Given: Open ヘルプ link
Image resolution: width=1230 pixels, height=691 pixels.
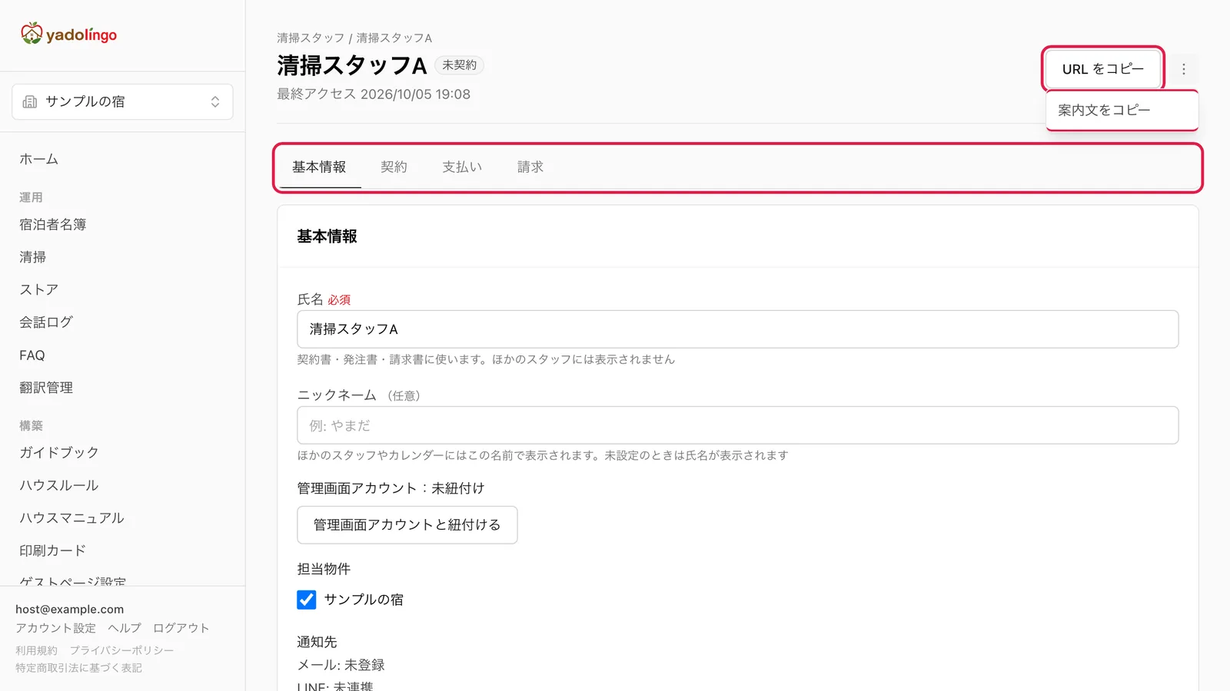Looking at the screenshot, I should pyautogui.click(x=125, y=628).
